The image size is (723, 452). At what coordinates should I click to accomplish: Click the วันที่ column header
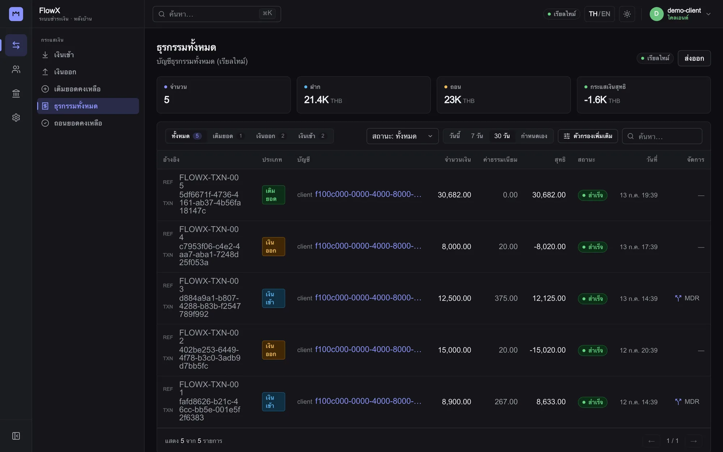tap(652, 159)
